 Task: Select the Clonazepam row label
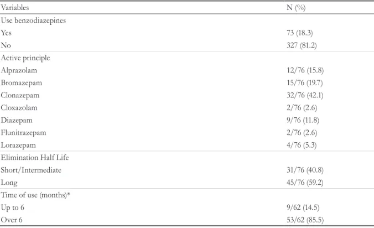[20, 95]
